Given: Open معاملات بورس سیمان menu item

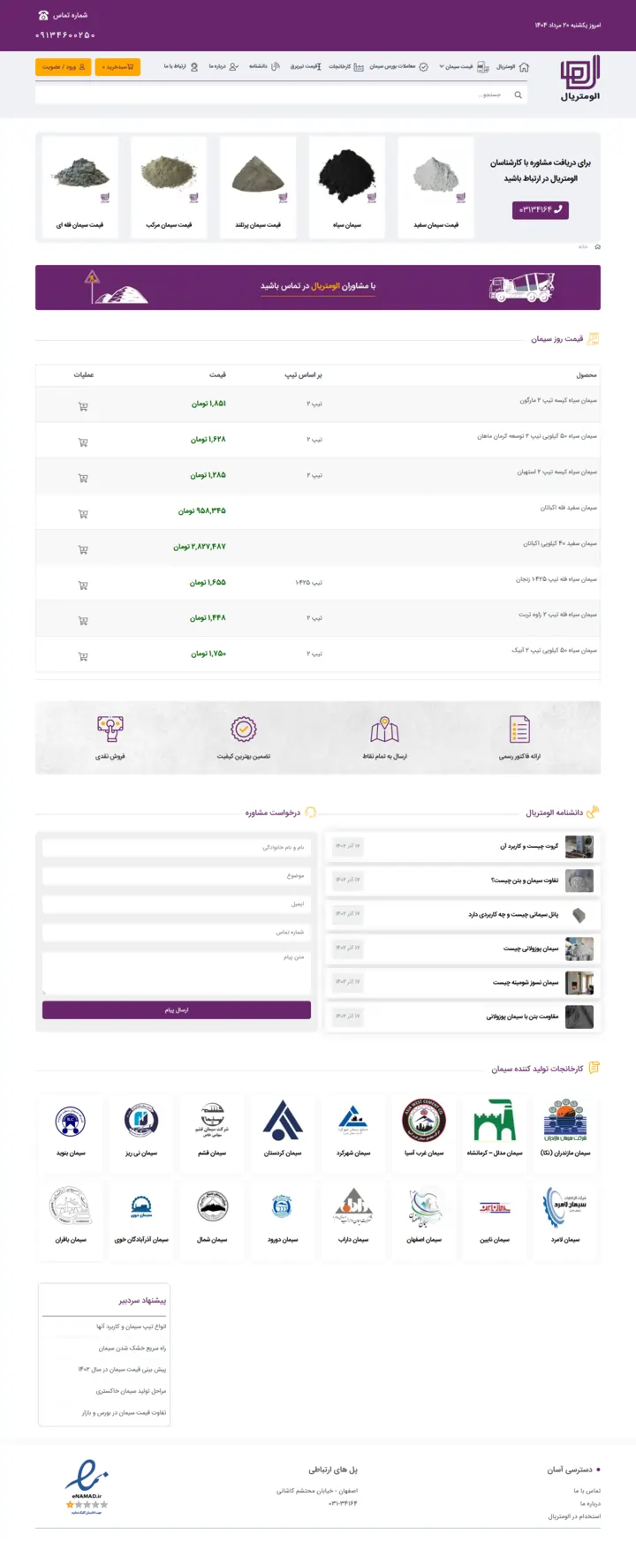Looking at the screenshot, I should coord(397,67).
